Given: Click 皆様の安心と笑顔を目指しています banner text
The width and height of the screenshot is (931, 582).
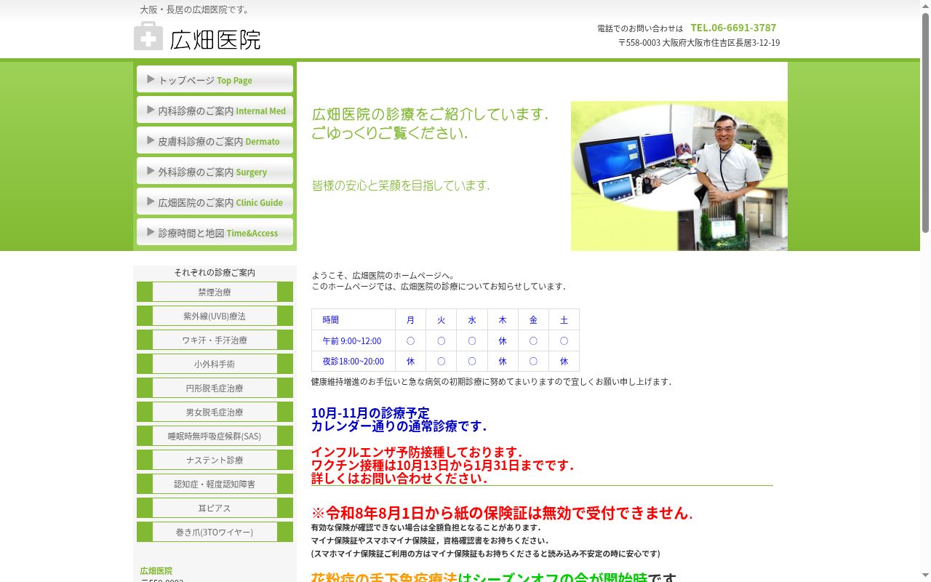Looking at the screenshot, I should point(401,186).
